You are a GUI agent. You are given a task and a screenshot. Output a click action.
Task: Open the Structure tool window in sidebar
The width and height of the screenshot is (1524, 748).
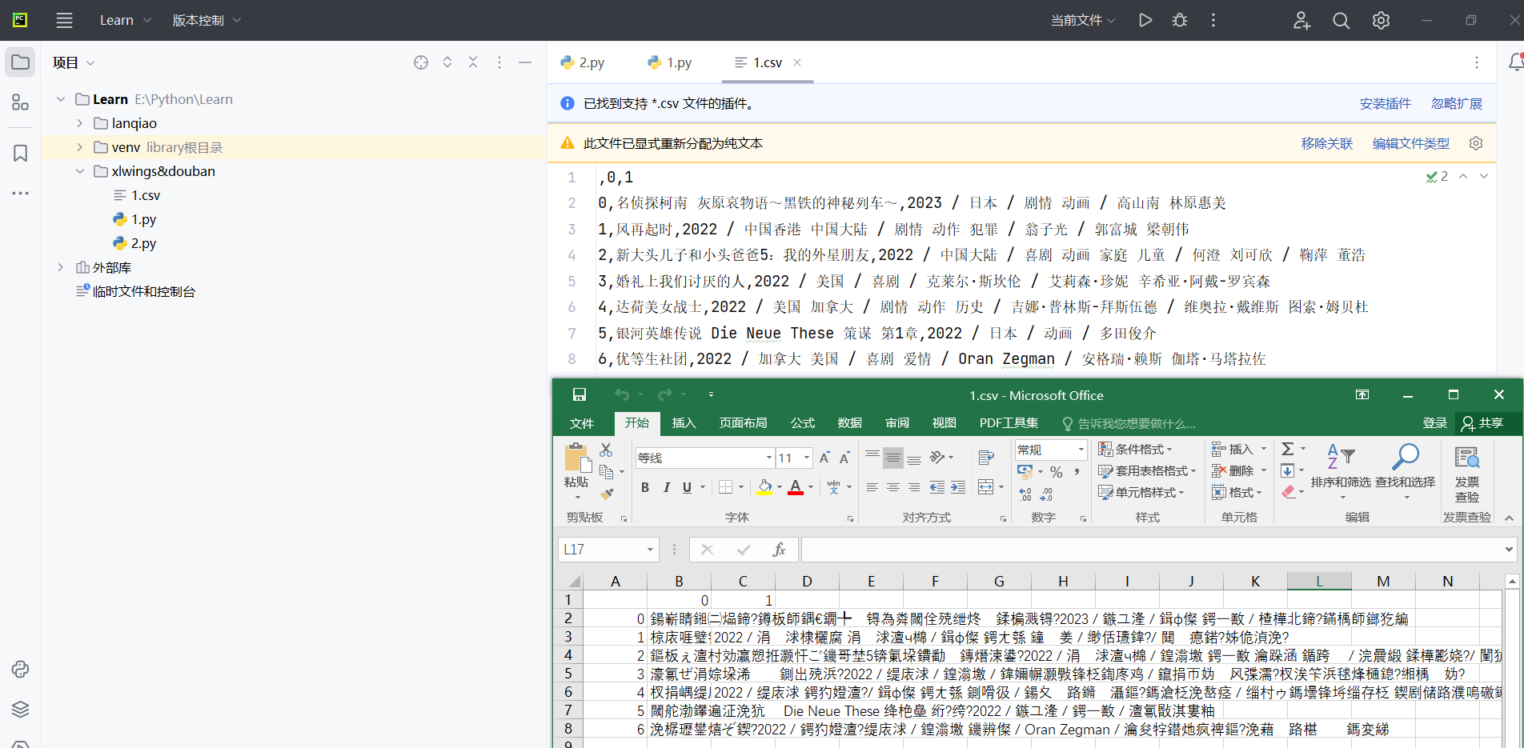tap(20, 102)
